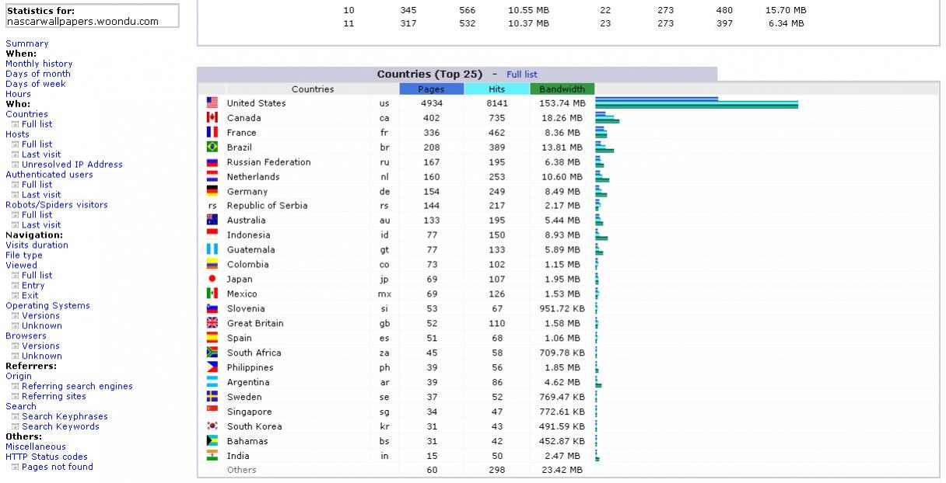The image size is (946, 483).
Task: Click the Argentina flag icon
Action: pos(212,382)
